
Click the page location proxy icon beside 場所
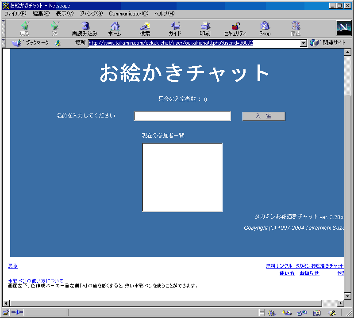[58, 43]
